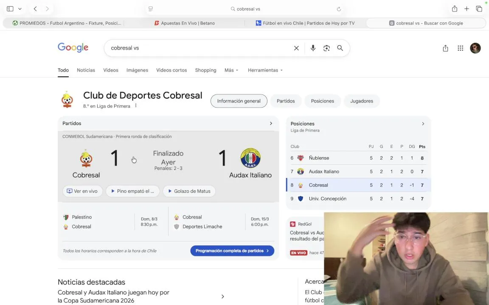The image size is (489, 305).
Task: Click the Ver en vivo button
Action: (x=83, y=191)
